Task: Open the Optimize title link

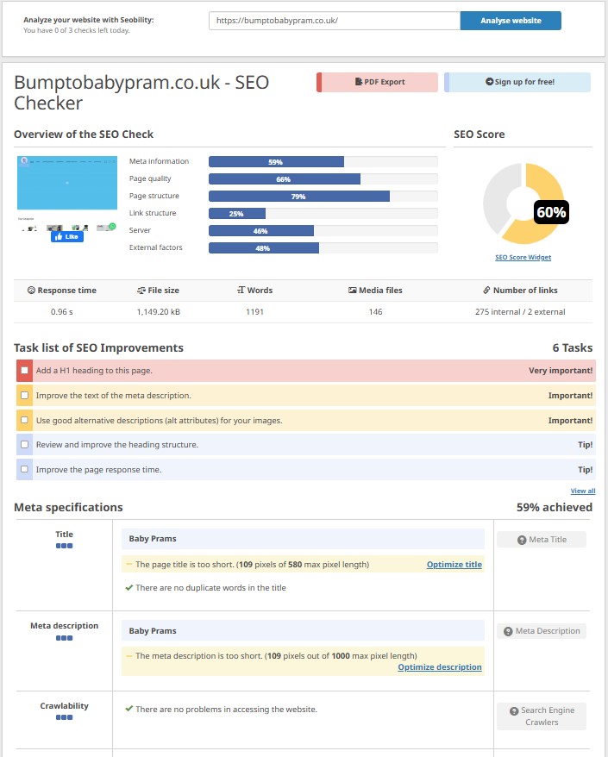Action: pyautogui.click(x=454, y=565)
